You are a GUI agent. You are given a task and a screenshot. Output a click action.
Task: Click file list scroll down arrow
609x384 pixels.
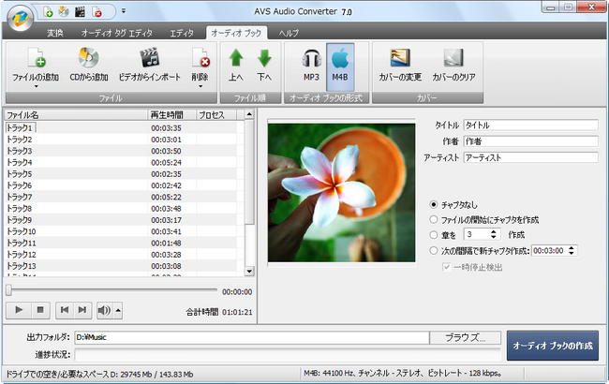249,272
